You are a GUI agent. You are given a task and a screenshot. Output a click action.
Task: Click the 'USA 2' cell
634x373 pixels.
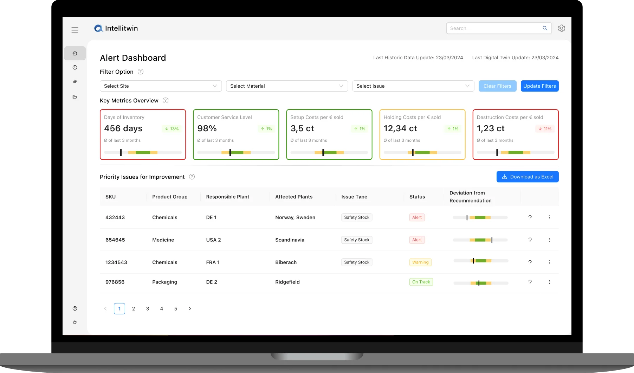point(213,240)
